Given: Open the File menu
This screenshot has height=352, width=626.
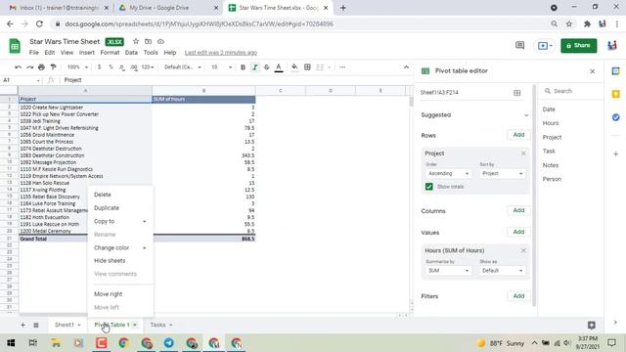Looking at the screenshot, I should click(x=34, y=53).
